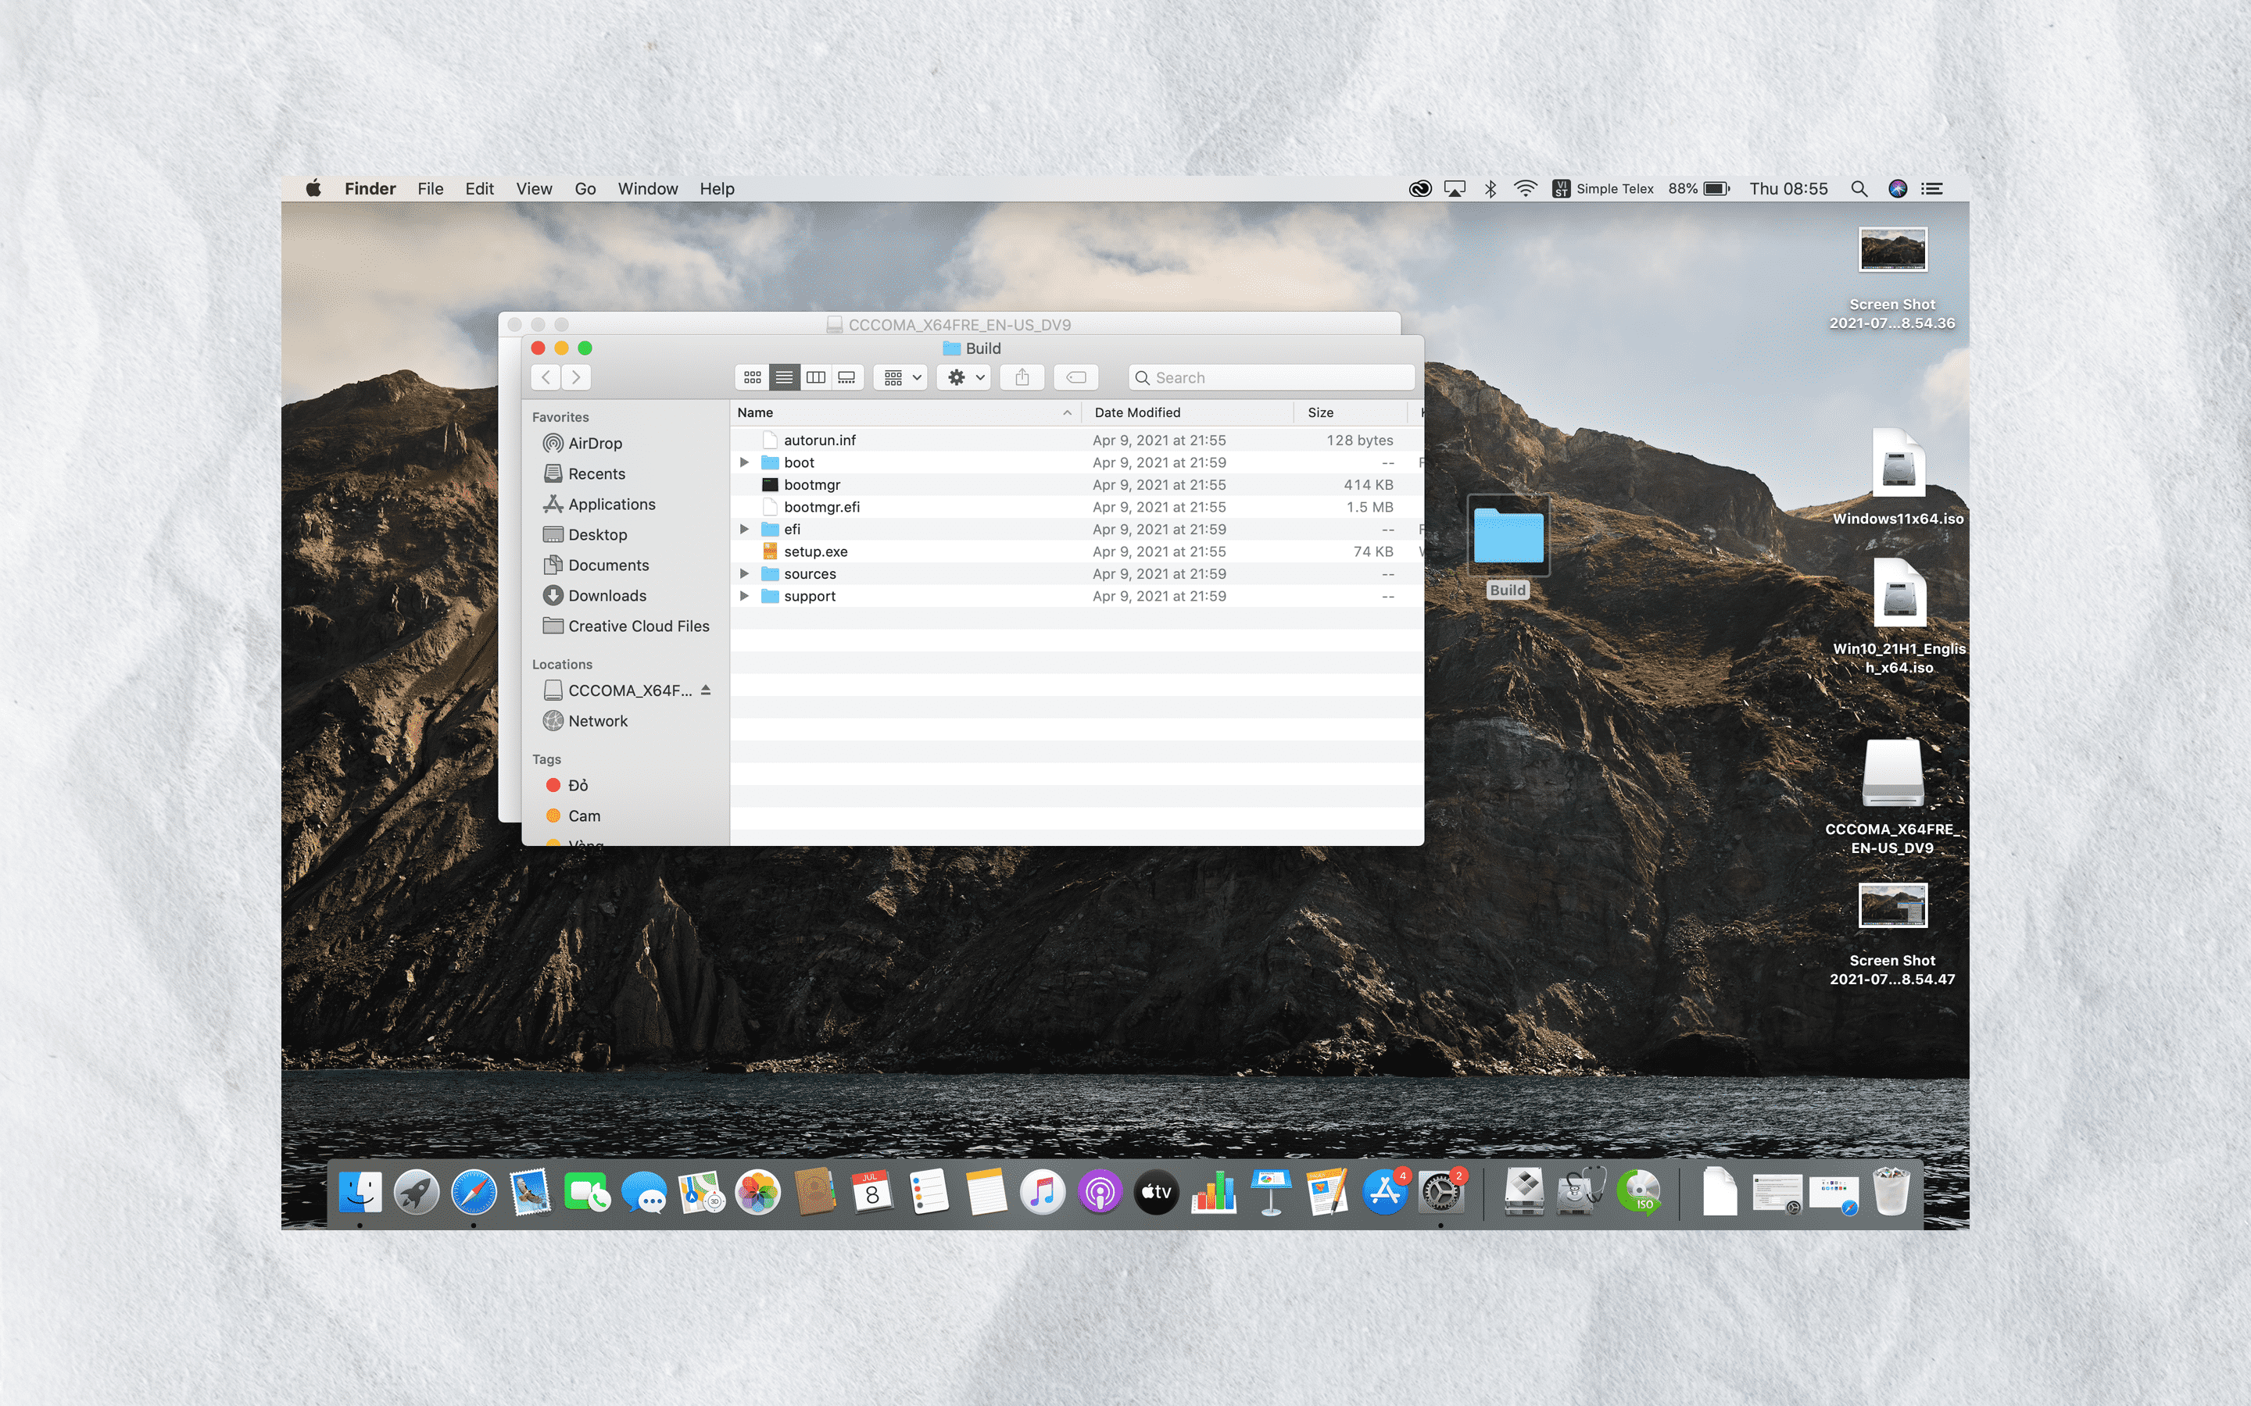Viewport: 2251px width, 1406px height.
Task: Switch Finder to icon view
Action: coord(752,377)
